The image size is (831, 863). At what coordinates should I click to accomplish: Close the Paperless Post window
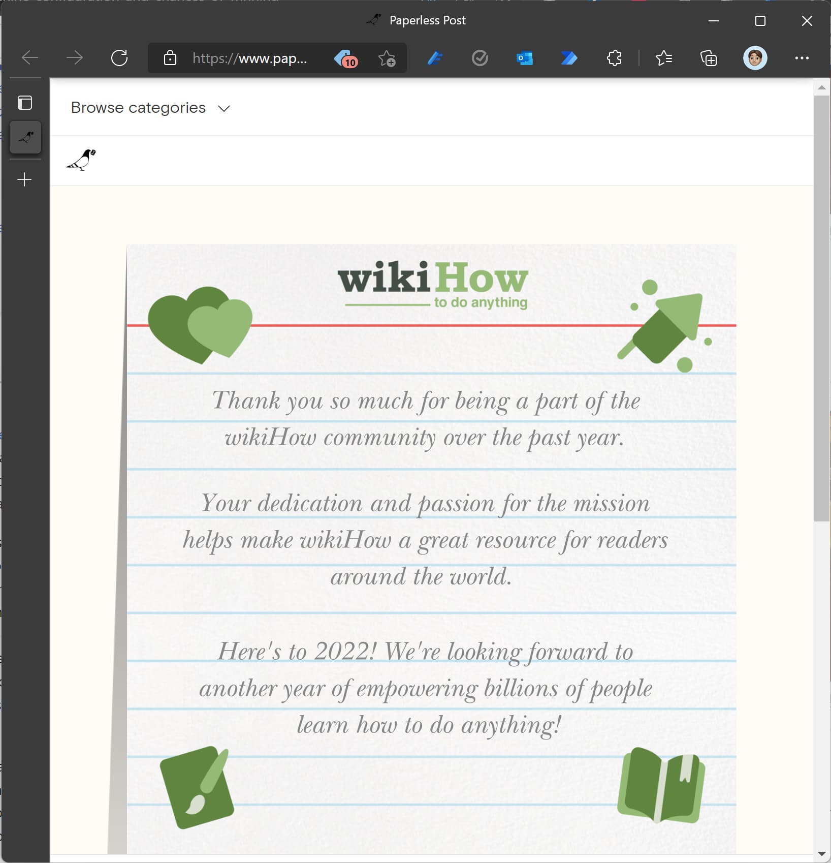pyautogui.click(x=807, y=21)
